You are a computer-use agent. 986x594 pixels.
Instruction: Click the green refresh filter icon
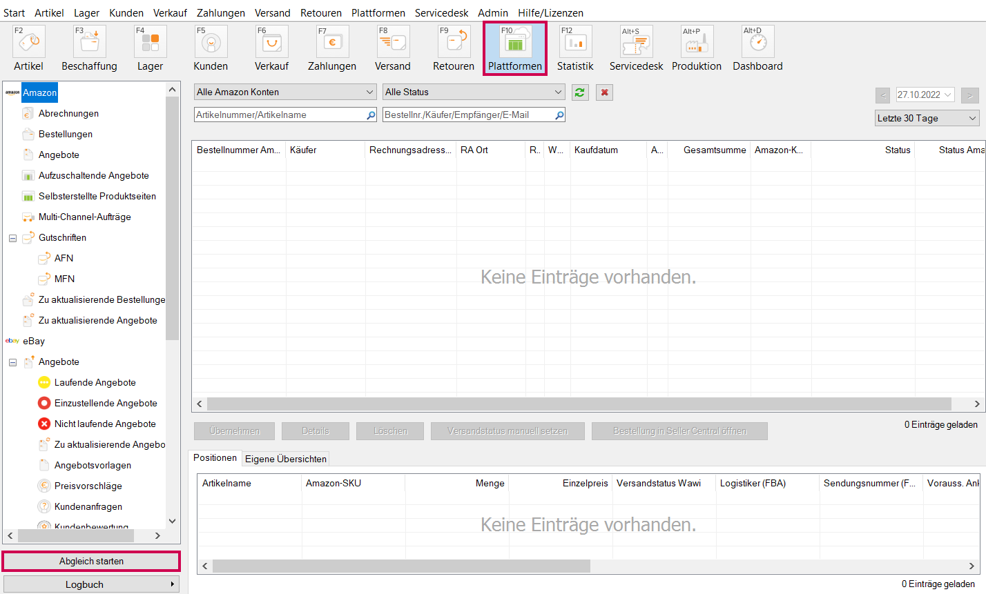point(580,92)
